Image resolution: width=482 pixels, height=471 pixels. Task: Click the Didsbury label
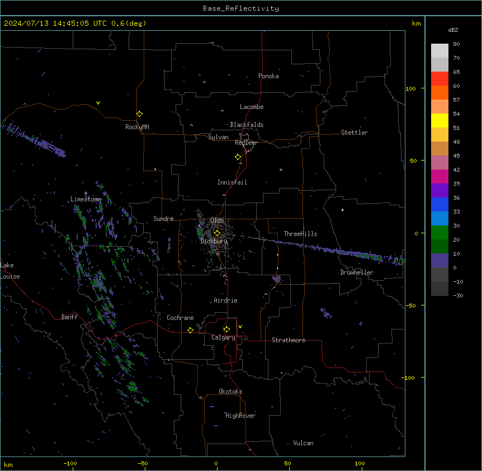(214, 241)
